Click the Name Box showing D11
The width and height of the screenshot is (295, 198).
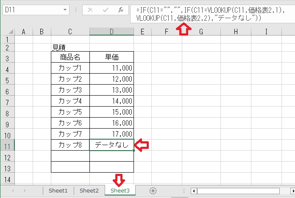(x=30, y=9)
